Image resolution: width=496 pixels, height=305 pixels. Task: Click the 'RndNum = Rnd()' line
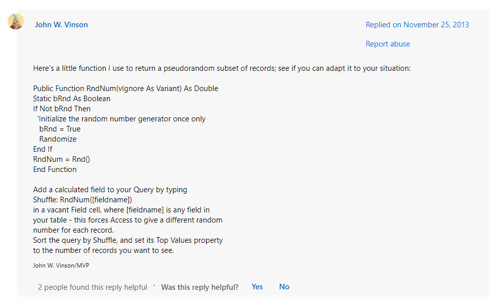(x=62, y=159)
